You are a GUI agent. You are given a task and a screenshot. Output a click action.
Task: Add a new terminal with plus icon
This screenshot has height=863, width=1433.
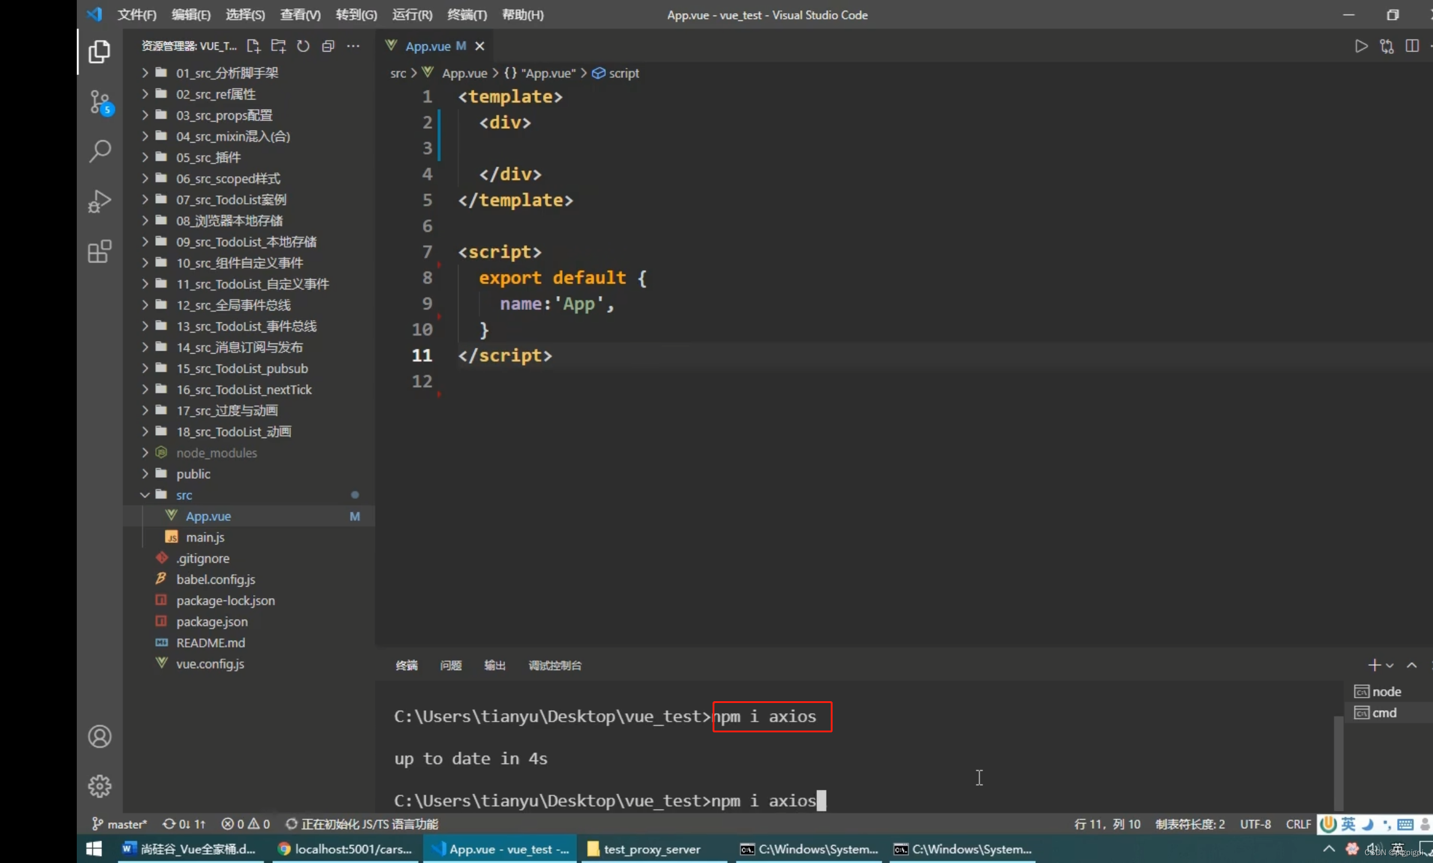[x=1374, y=665]
